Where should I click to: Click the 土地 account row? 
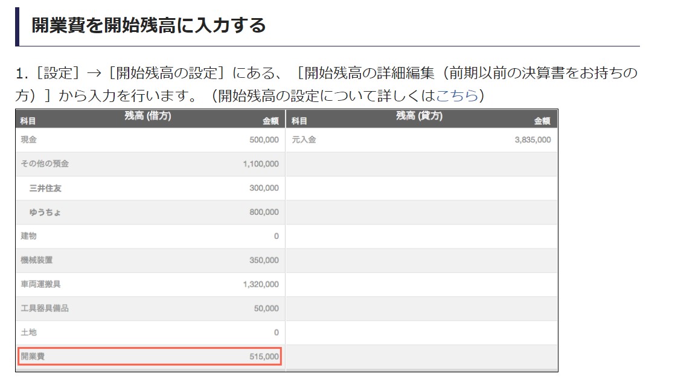pos(29,332)
